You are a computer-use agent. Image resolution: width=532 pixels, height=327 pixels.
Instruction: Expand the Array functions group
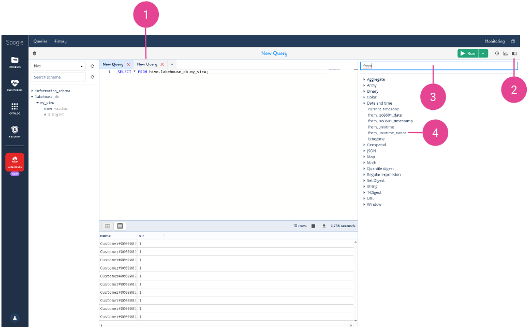pyautogui.click(x=364, y=86)
